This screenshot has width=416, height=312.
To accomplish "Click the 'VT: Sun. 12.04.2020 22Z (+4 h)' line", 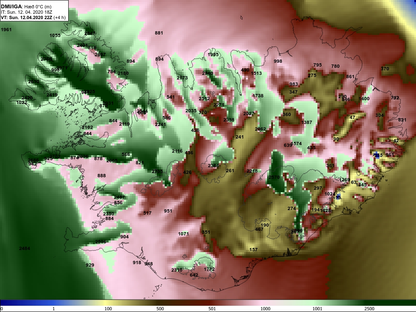I will (x=33, y=17).
